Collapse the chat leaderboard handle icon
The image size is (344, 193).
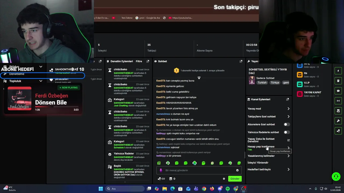click(x=199, y=78)
